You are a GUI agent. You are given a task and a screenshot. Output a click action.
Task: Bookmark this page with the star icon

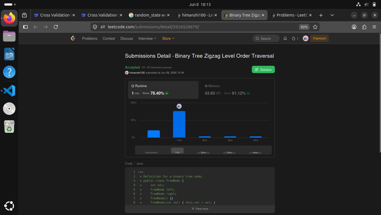tap(315, 27)
